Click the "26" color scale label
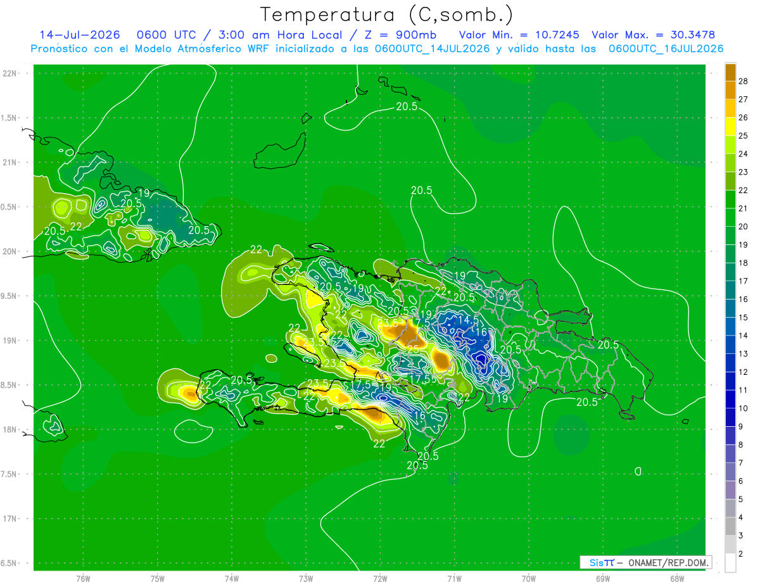Image resolution: width=760 pixels, height=587 pixels. 744,117
